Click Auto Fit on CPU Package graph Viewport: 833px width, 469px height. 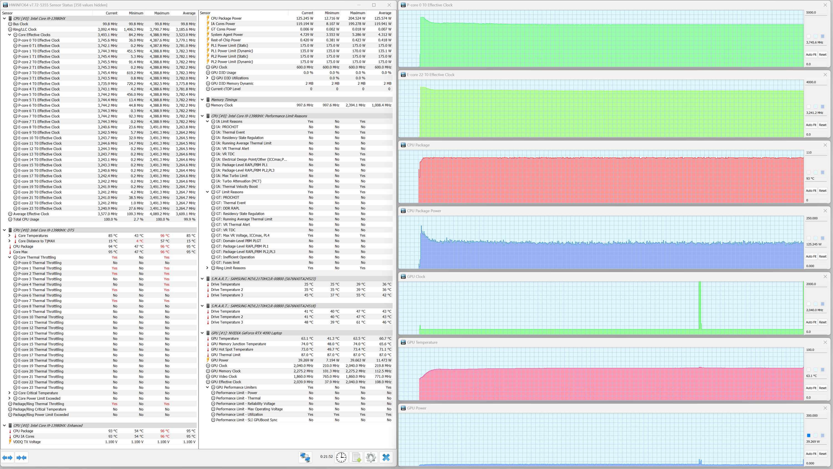pyautogui.click(x=811, y=191)
